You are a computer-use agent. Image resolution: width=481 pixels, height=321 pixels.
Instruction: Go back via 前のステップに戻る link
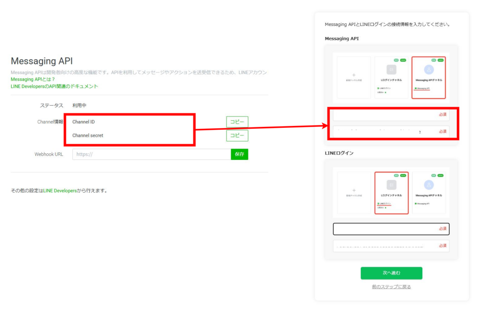pyautogui.click(x=391, y=287)
